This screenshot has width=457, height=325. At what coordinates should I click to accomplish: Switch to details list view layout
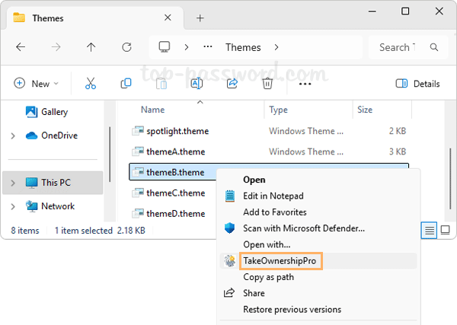[x=430, y=229]
